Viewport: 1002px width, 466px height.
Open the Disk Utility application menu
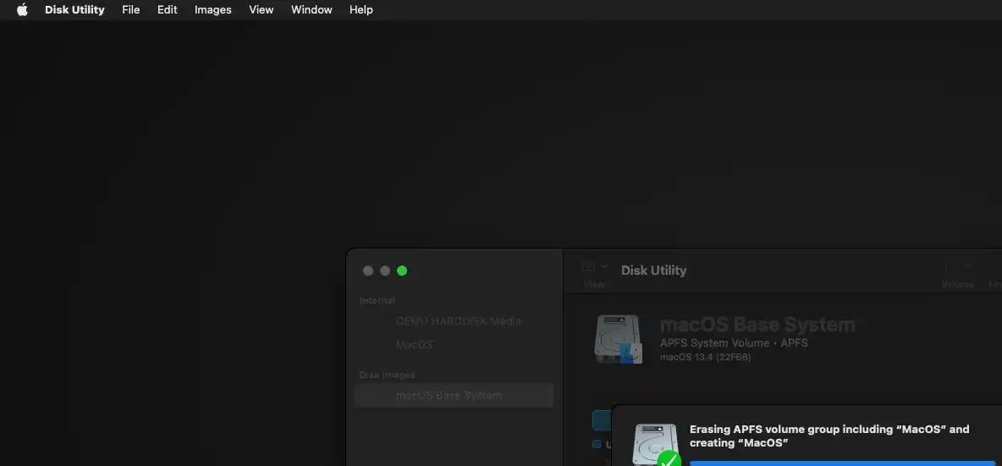(x=74, y=9)
